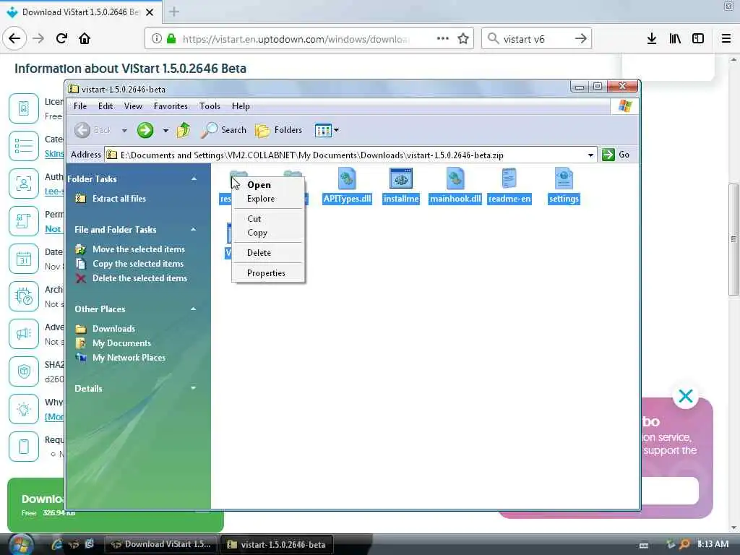The image size is (740, 555).
Task: Close the promo popup with X
Action: coord(685,396)
